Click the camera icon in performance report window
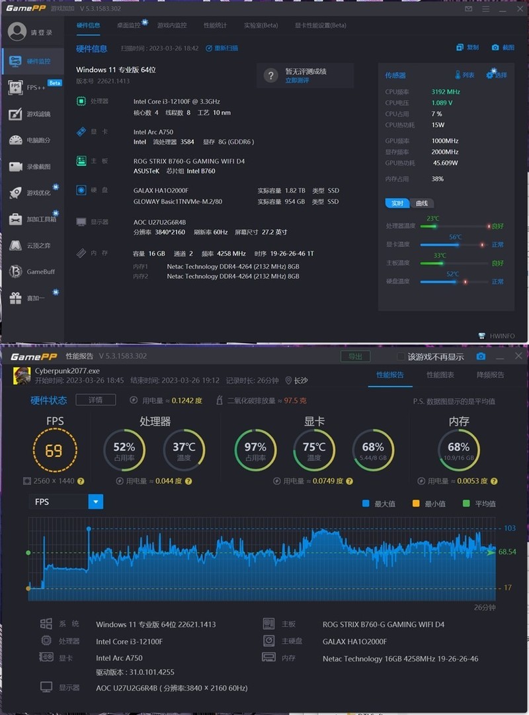The width and height of the screenshot is (529, 715). (481, 357)
